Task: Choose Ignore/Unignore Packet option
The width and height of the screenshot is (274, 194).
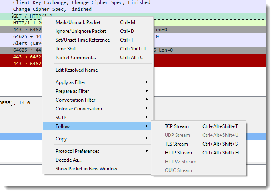Action: point(81,31)
